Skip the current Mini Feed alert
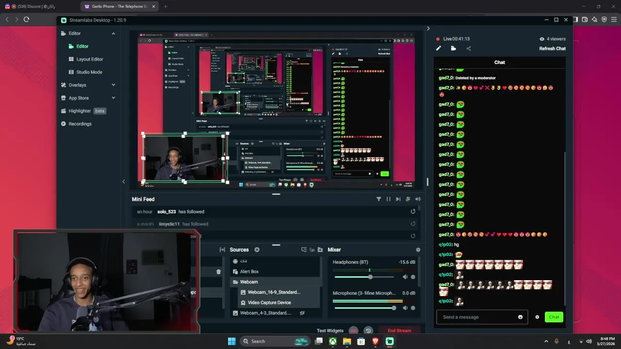 click(x=398, y=199)
